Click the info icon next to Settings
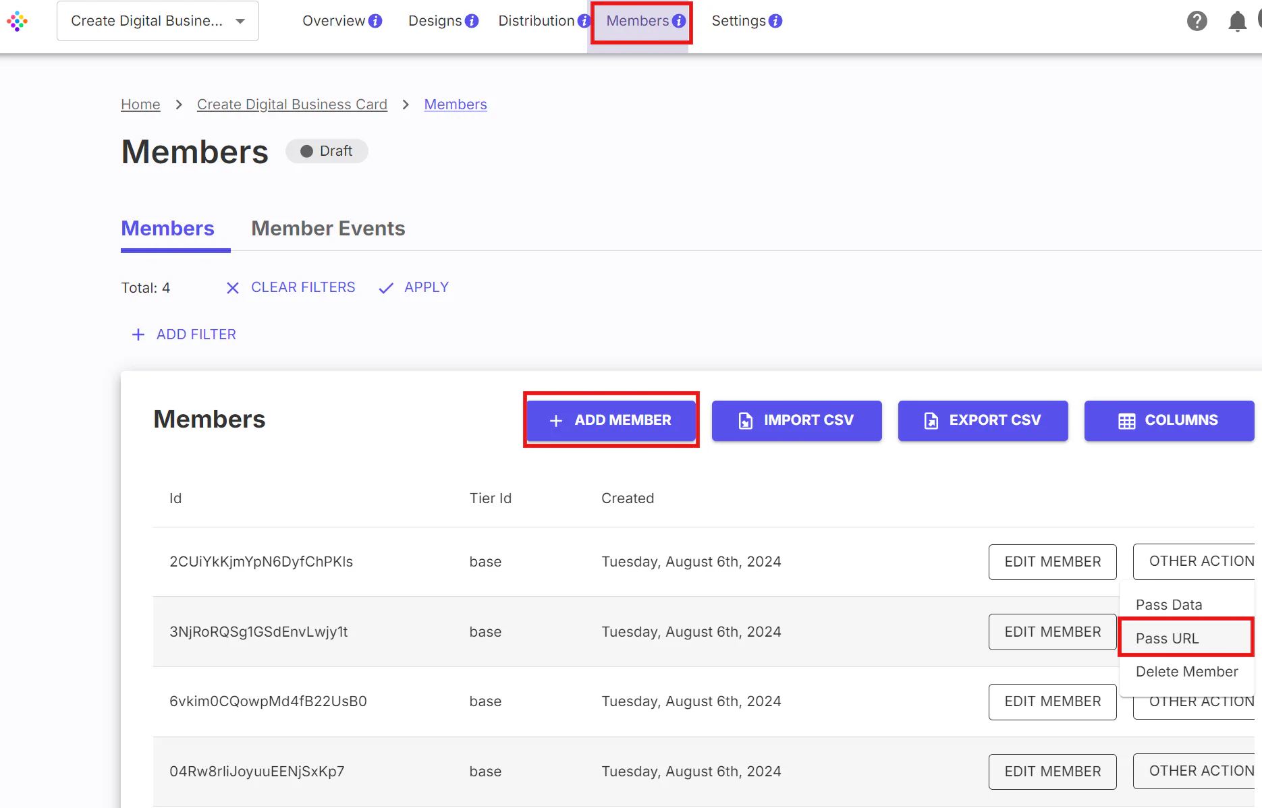 (x=775, y=21)
